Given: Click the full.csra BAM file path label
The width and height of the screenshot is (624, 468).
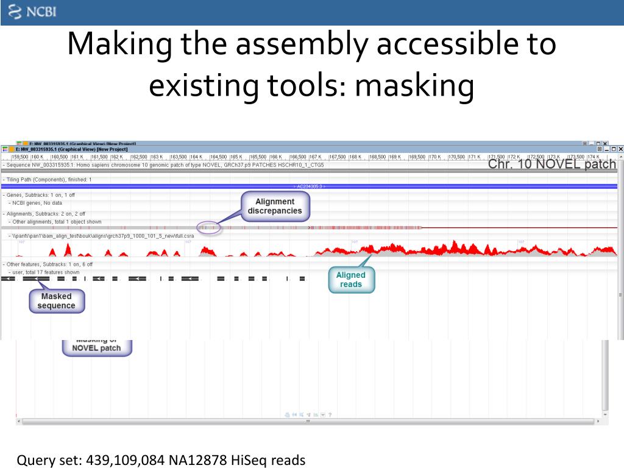Looking at the screenshot, I should pyautogui.click(x=103, y=236).
